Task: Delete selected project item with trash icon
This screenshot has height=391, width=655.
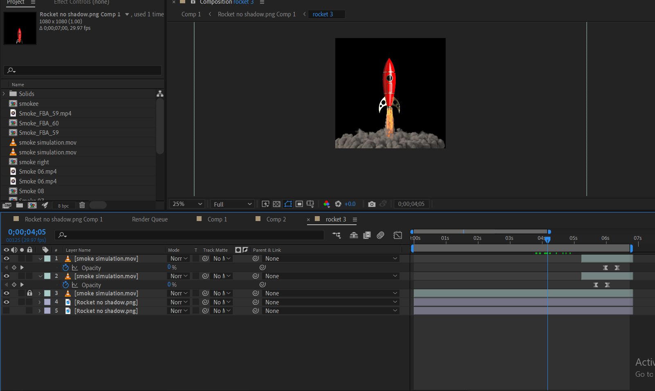Action: [82, 205]
